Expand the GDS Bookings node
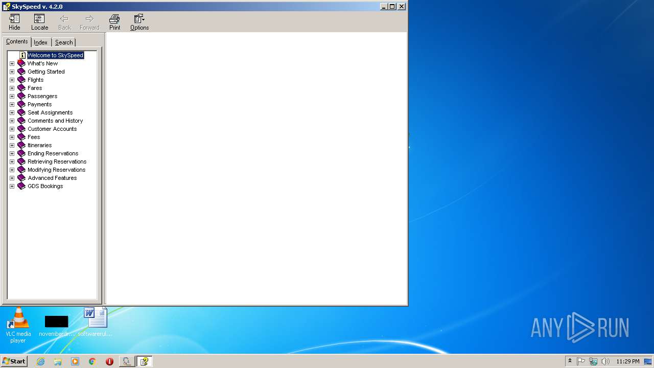The image size is (654, 368). [12, 186]
